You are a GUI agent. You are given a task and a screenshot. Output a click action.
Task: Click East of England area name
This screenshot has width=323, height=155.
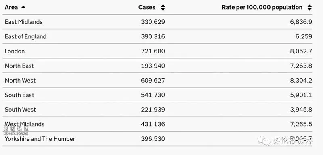click(25, 36)
